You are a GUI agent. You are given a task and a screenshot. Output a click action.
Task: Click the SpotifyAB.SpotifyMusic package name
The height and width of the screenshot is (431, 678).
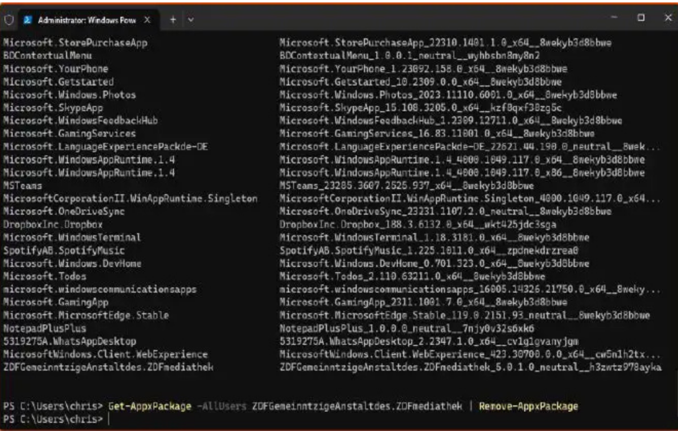(64, 250)
